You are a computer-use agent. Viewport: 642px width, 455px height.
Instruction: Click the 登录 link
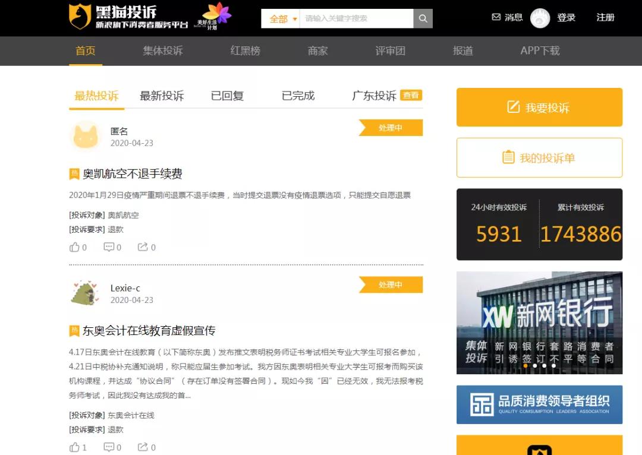pos(567,18)
